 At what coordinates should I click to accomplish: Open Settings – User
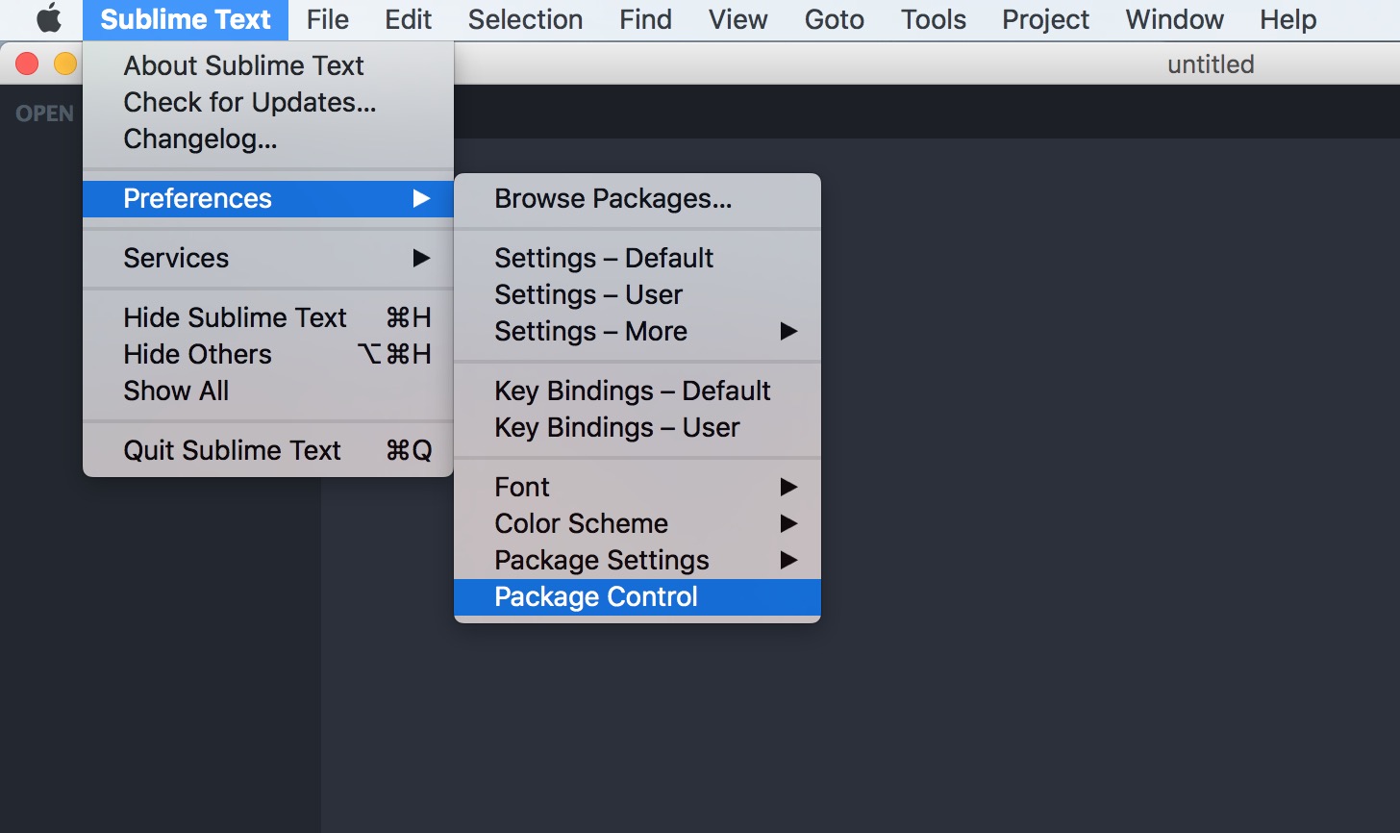click(637, 294)
